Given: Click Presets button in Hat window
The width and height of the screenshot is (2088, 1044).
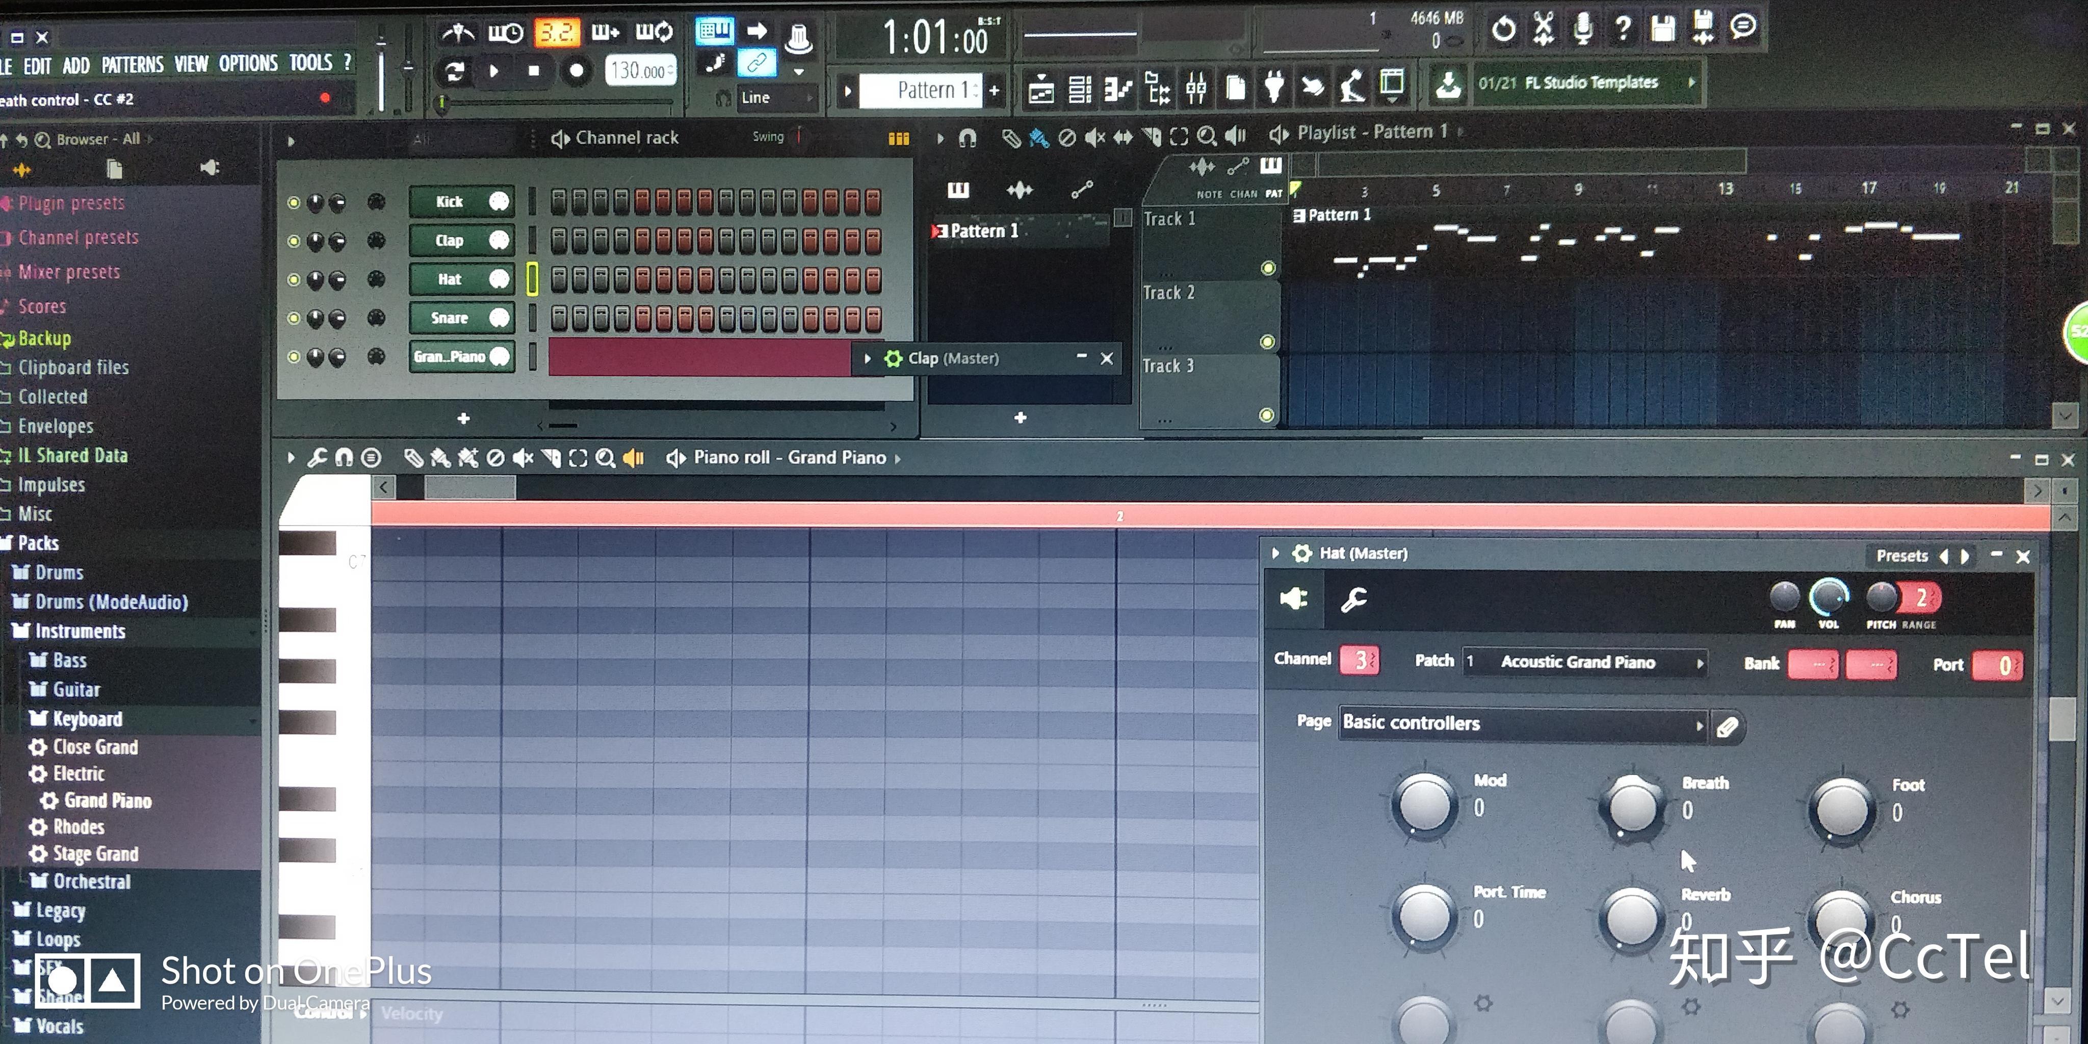Looking at the screenshot, I should (x=1901, y=556).
